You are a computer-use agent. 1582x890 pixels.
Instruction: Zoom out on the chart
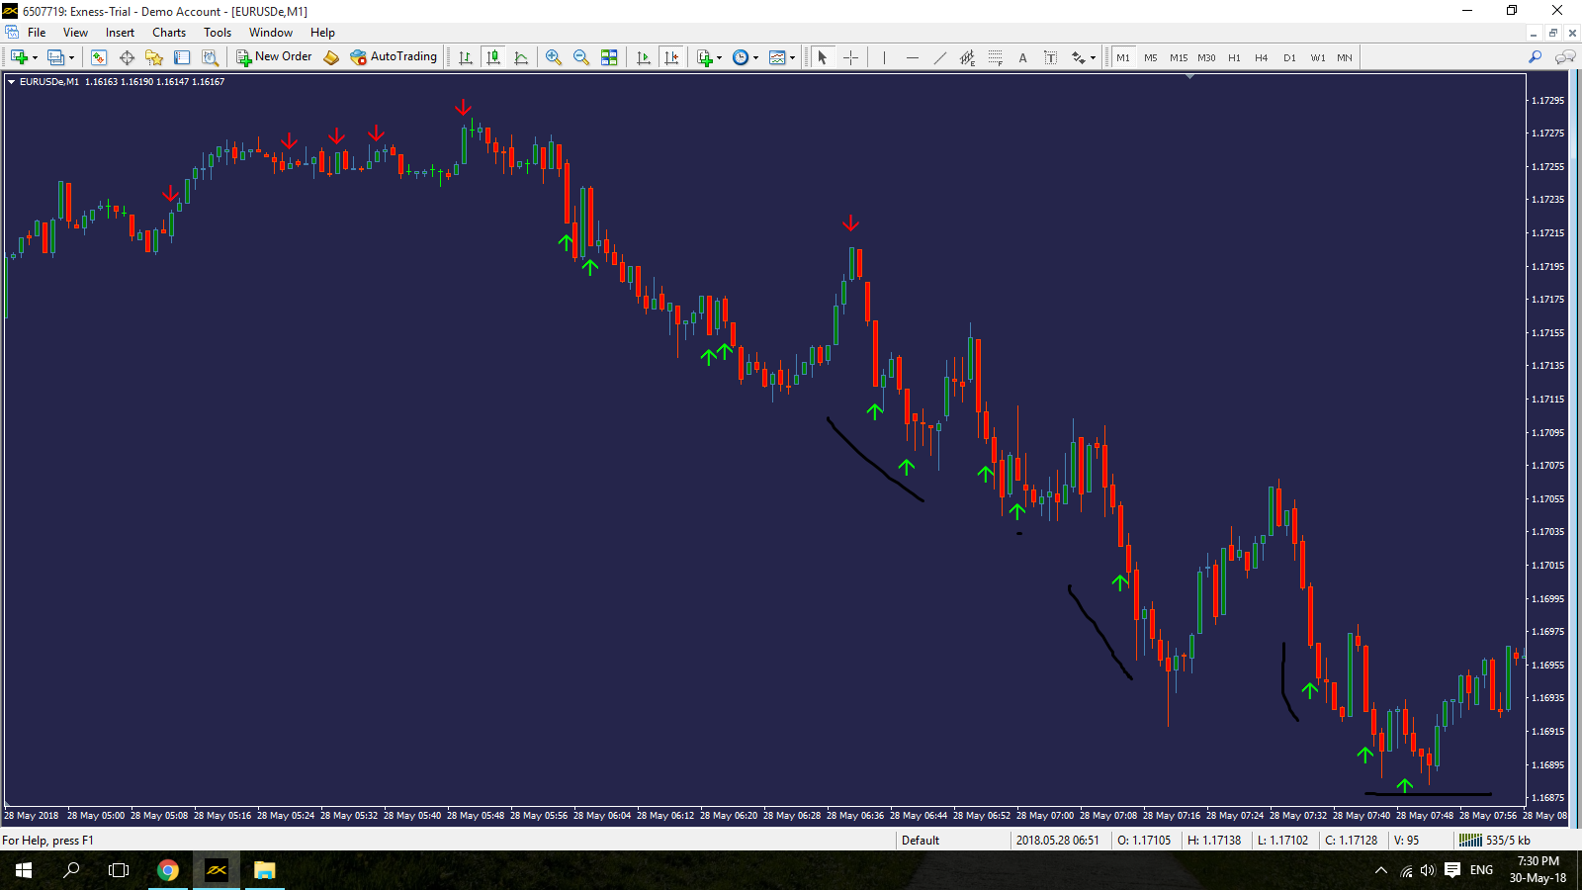(x=581, y=57)
